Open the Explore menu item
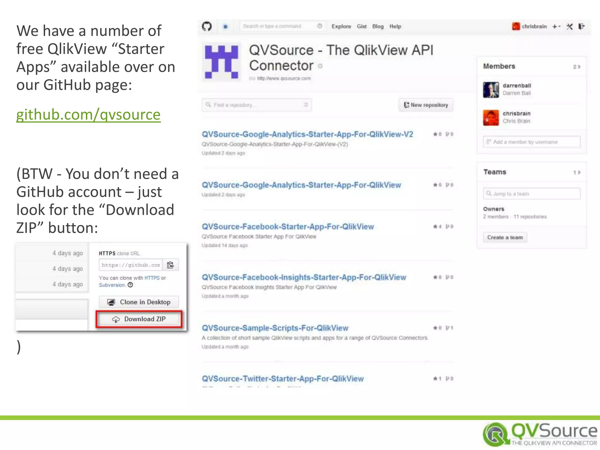This screenshot has width=600, height=450. pyautogui.click(x=341, y=26)
